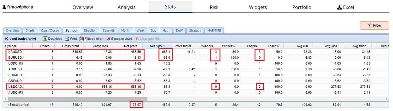393x111 pixels.
Task: Click the Net pips sort arrow
Action: 164,46
